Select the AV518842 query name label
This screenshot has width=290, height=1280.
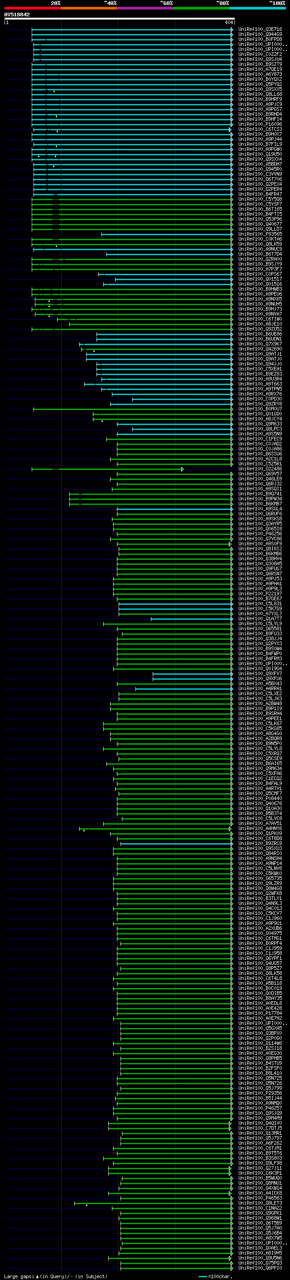coord(17,15)
